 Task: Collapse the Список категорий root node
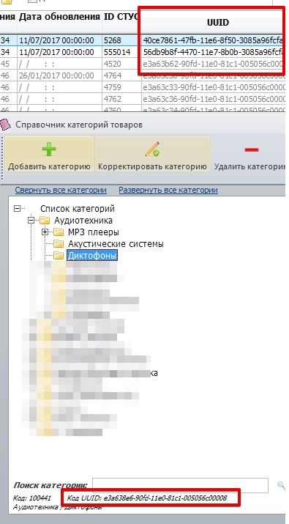(x=17, y=209)
